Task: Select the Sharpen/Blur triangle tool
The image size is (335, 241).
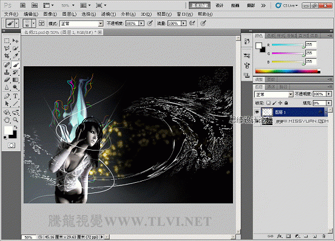Action: pyautogui.click(x=7, y=87)
